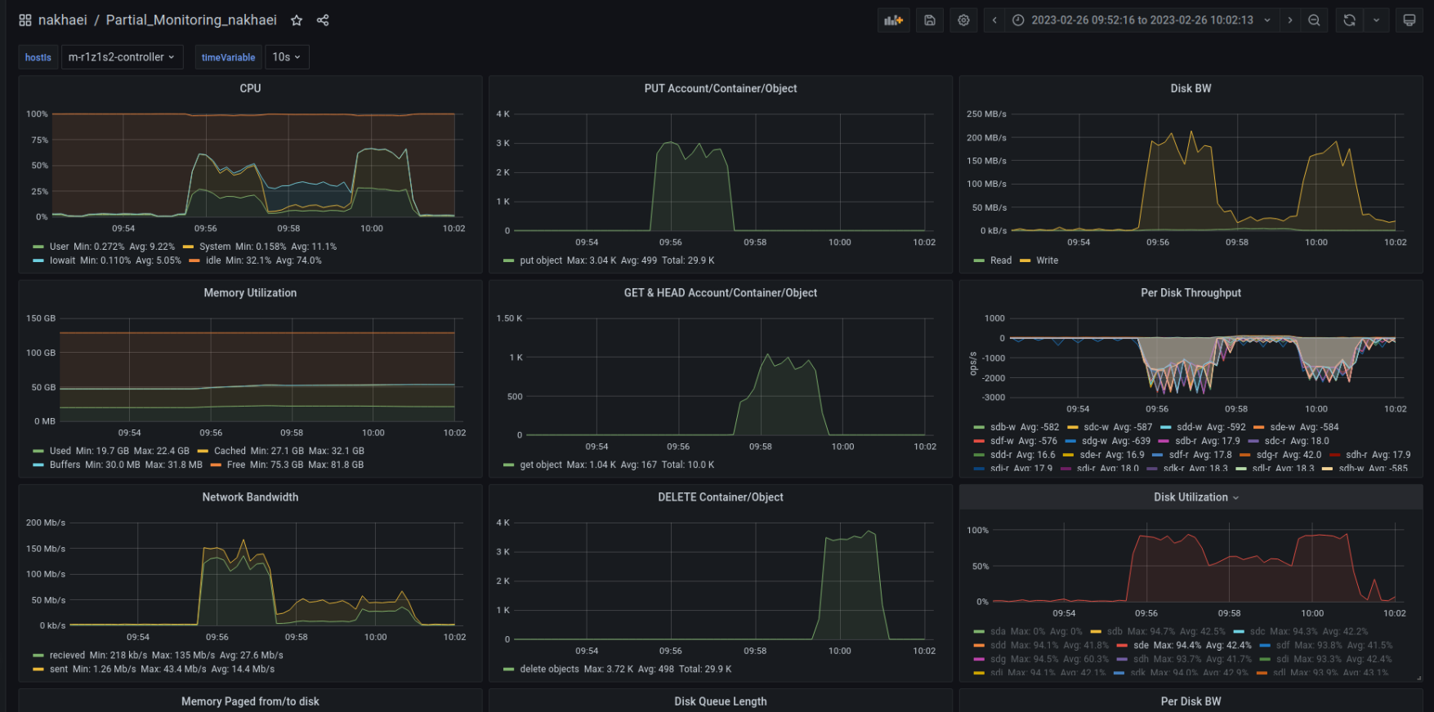Save the dashboard with the disk icon
The image size is (1434, 712).
tap(929, 20)
